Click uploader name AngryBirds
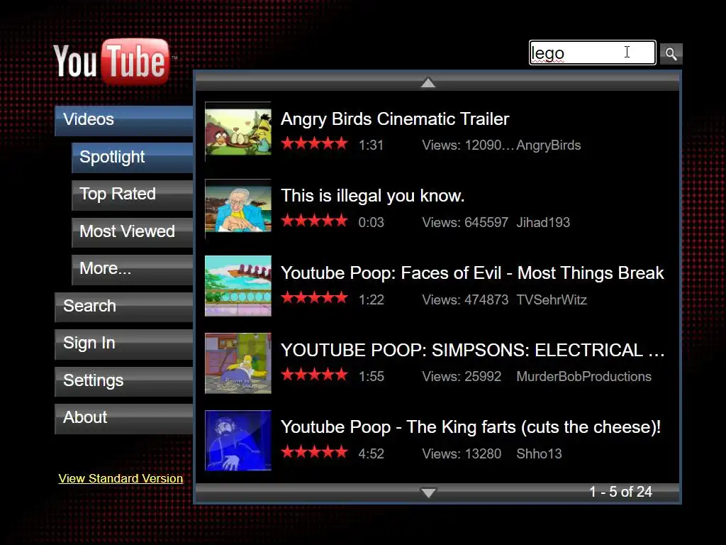Screen dimensions: 726x545 549,145
